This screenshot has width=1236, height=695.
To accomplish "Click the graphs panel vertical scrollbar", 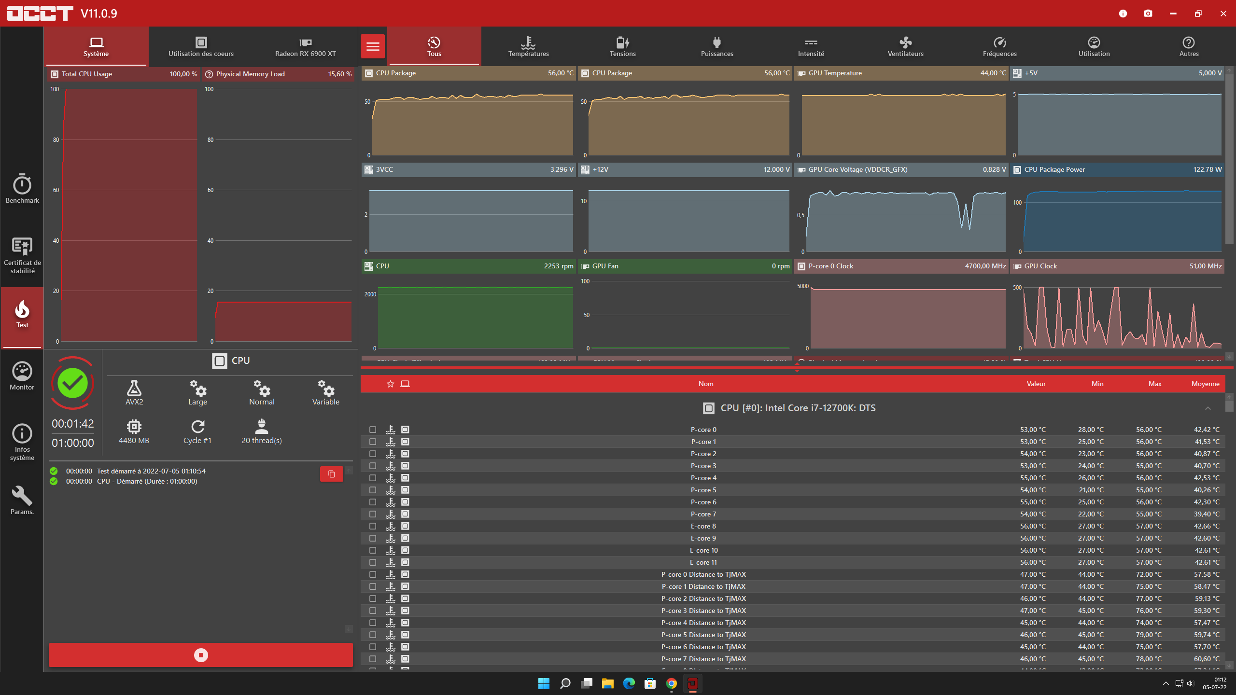I will [1229, 159].
